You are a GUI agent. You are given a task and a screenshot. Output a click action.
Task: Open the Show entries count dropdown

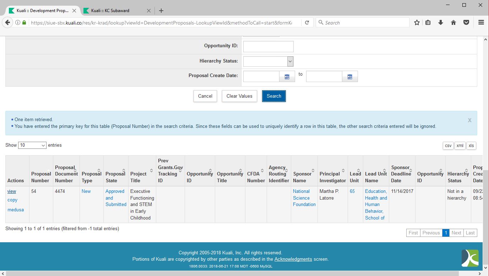coord(32,145)
